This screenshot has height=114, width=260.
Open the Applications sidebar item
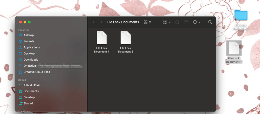tap(31, 47)
